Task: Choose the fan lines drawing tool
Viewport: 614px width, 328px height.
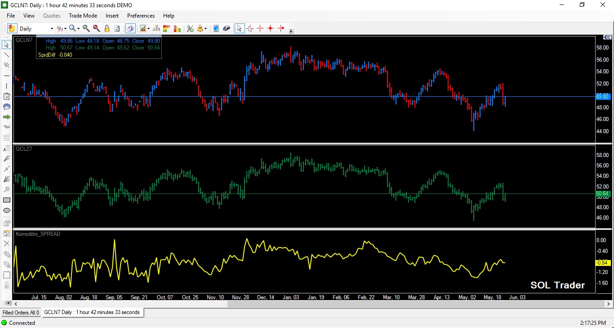Action: (x=7, y=179)
